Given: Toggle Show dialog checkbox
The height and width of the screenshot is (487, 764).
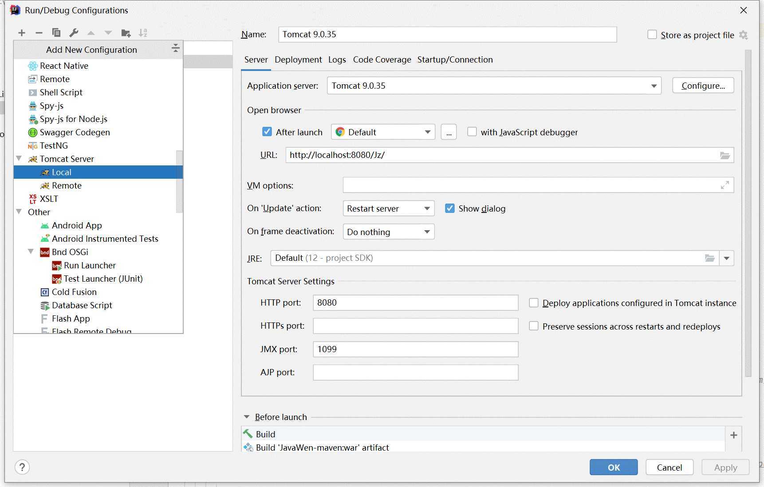Looking at the screenshot, I should (450, 208).
